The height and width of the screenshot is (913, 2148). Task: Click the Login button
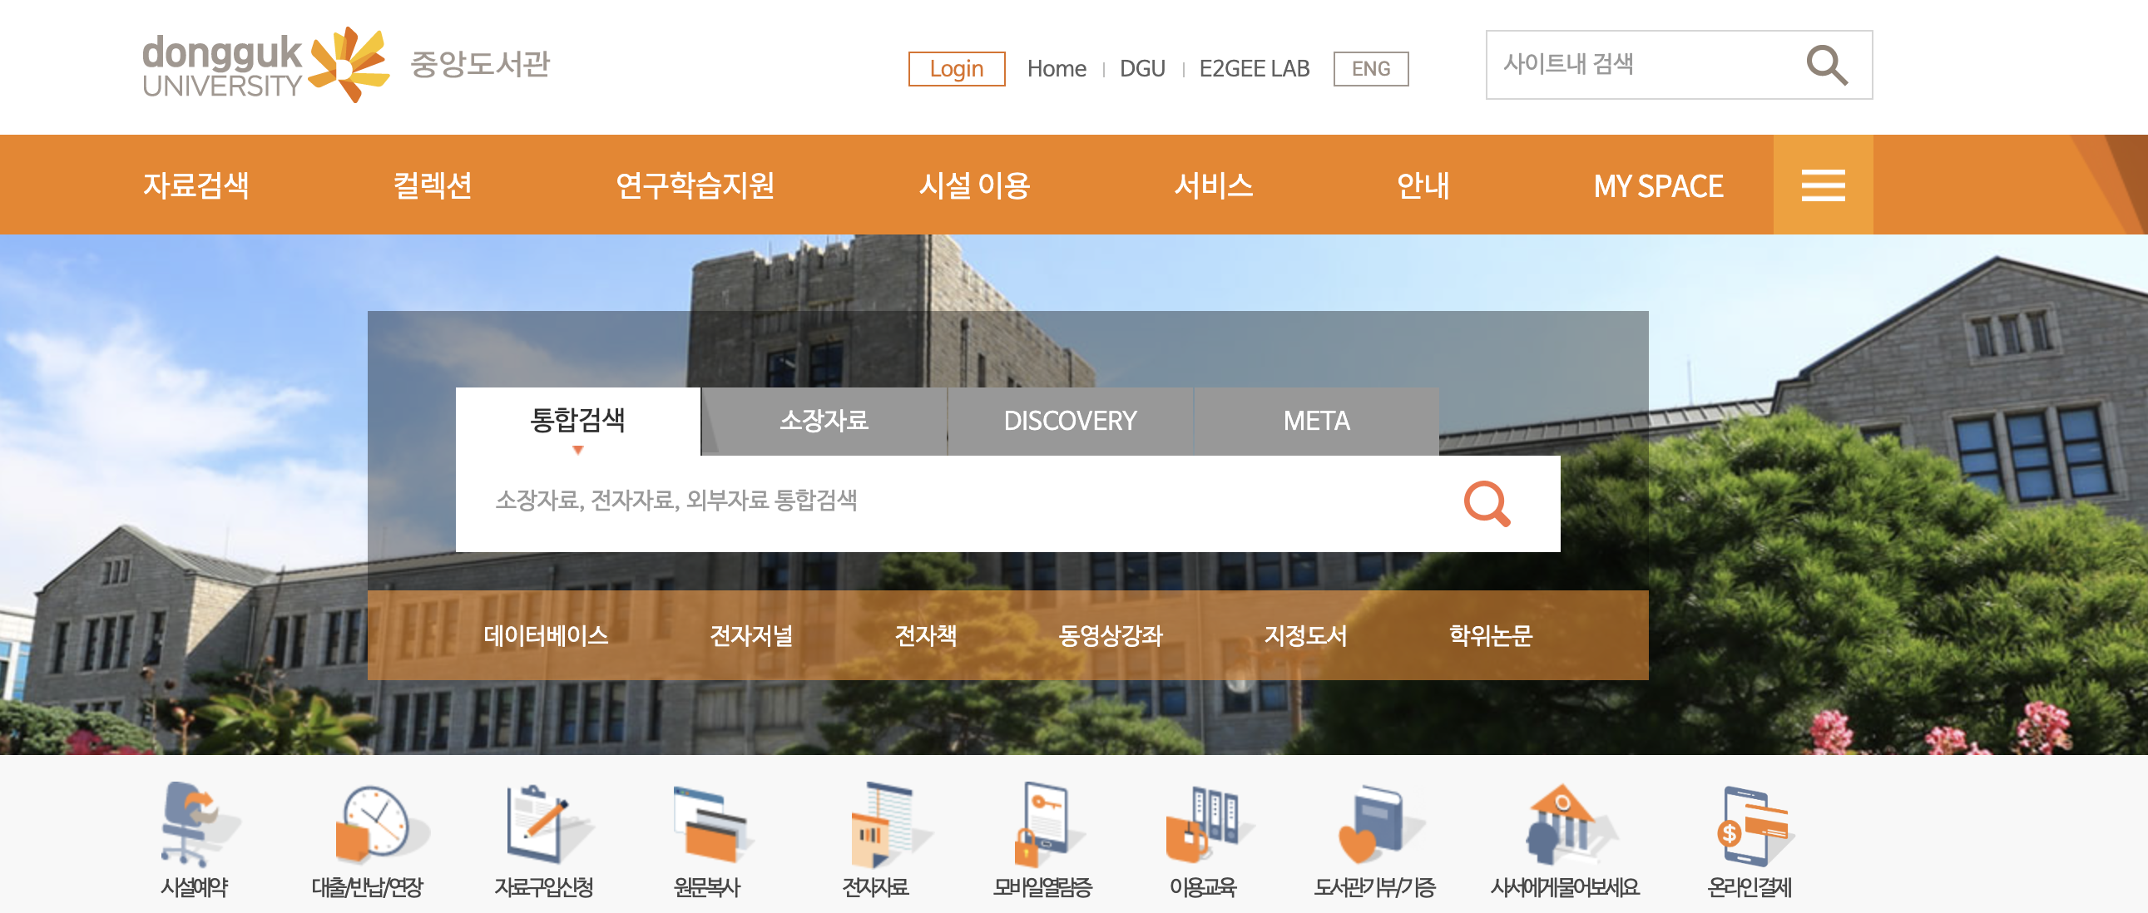(x=957, y=68)
